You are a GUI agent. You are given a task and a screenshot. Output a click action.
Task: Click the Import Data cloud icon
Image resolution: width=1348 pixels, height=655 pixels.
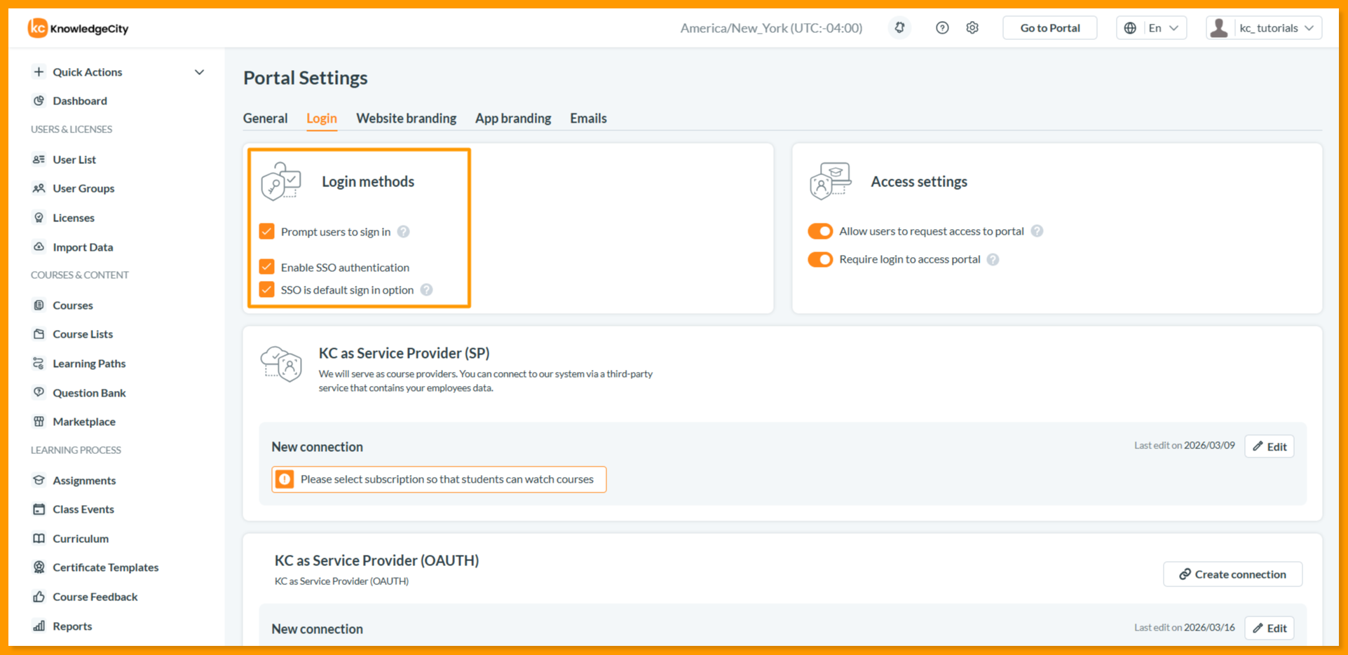tap(39, 247)
